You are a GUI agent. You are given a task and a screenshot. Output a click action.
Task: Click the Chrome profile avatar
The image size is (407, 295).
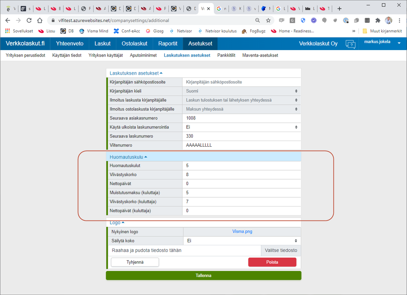pos(389,20)
